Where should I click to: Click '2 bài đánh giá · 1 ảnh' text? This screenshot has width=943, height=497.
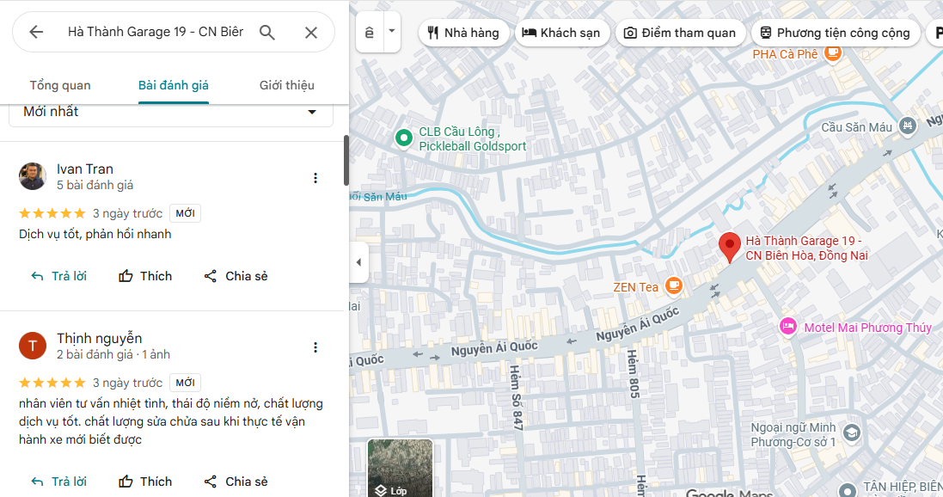click(113, 355)
